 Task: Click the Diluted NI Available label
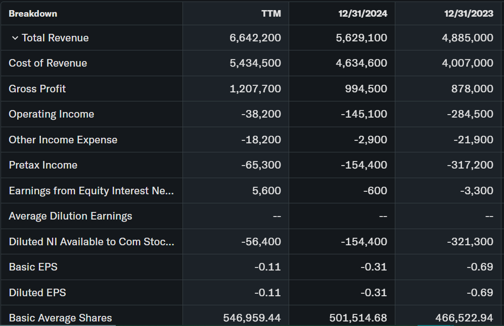coord(91,242)
